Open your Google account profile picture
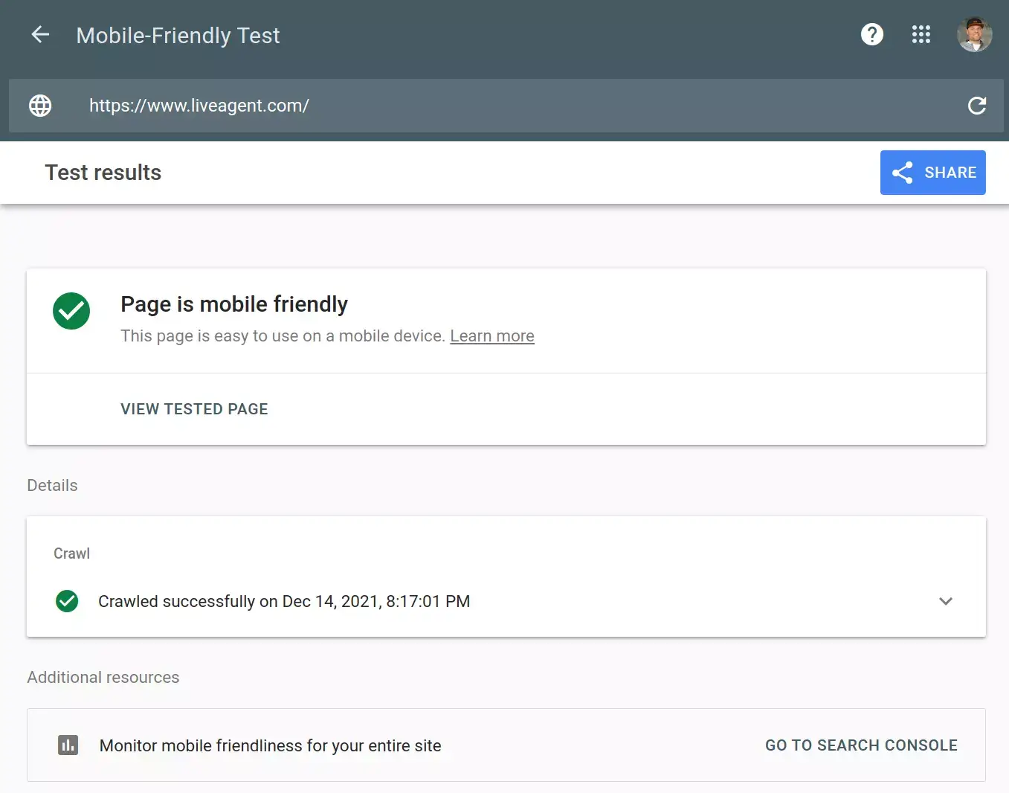1009x793 pixels. pyautogui.click(x=974, y=34)
